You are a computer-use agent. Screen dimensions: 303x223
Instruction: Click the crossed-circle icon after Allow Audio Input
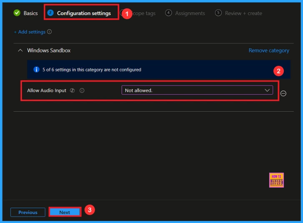[72, 90]
